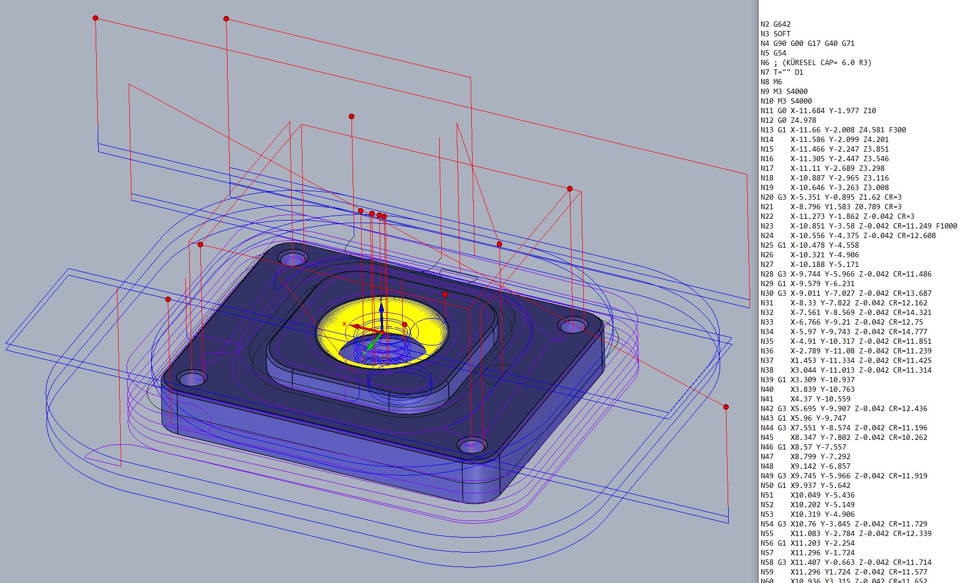The image size is (960, 583).
Task: Click the N36 line "X-2.789 Y-11.08"
Action: click(x=846, y=351)
